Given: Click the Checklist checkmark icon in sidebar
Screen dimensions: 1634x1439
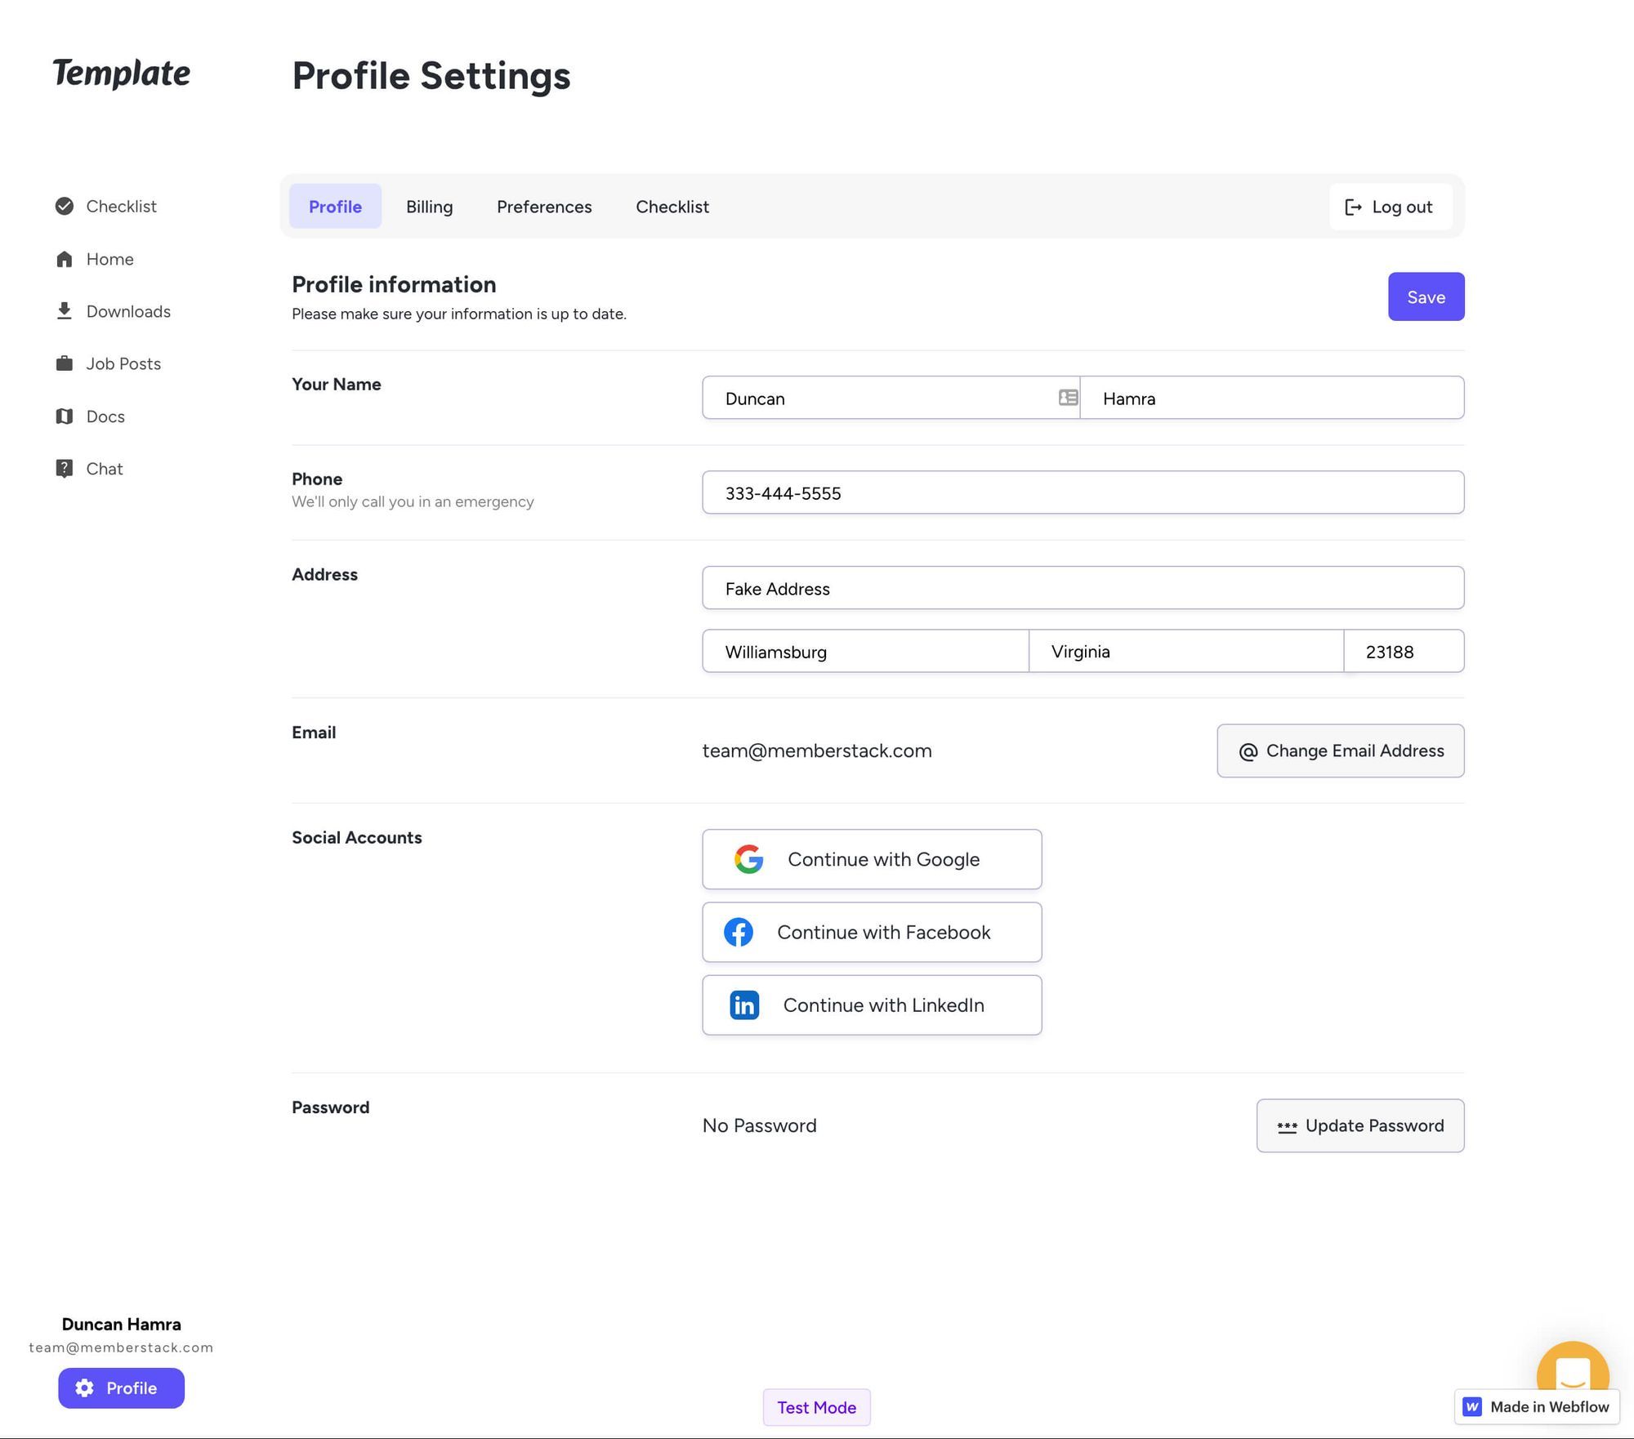Looking at the screenshot, I should [x=64, y=206].
